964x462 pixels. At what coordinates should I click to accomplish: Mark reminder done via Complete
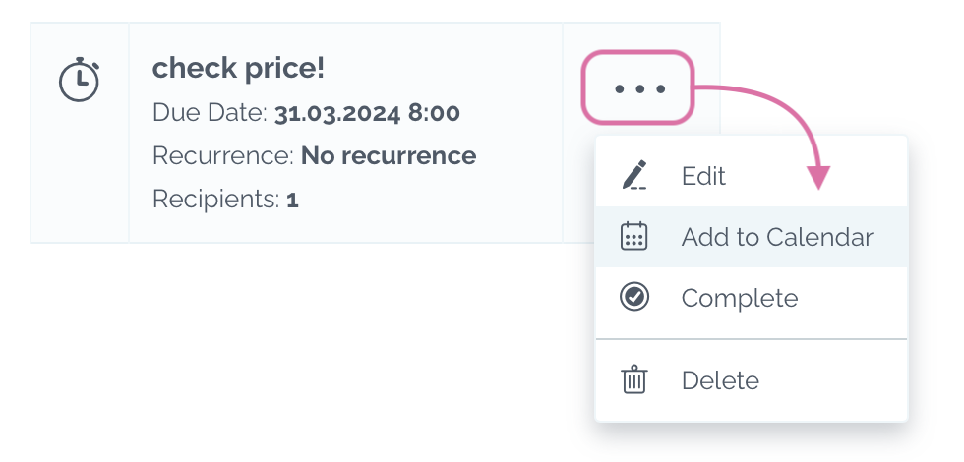pyautogui.click(x=752, y=298)
